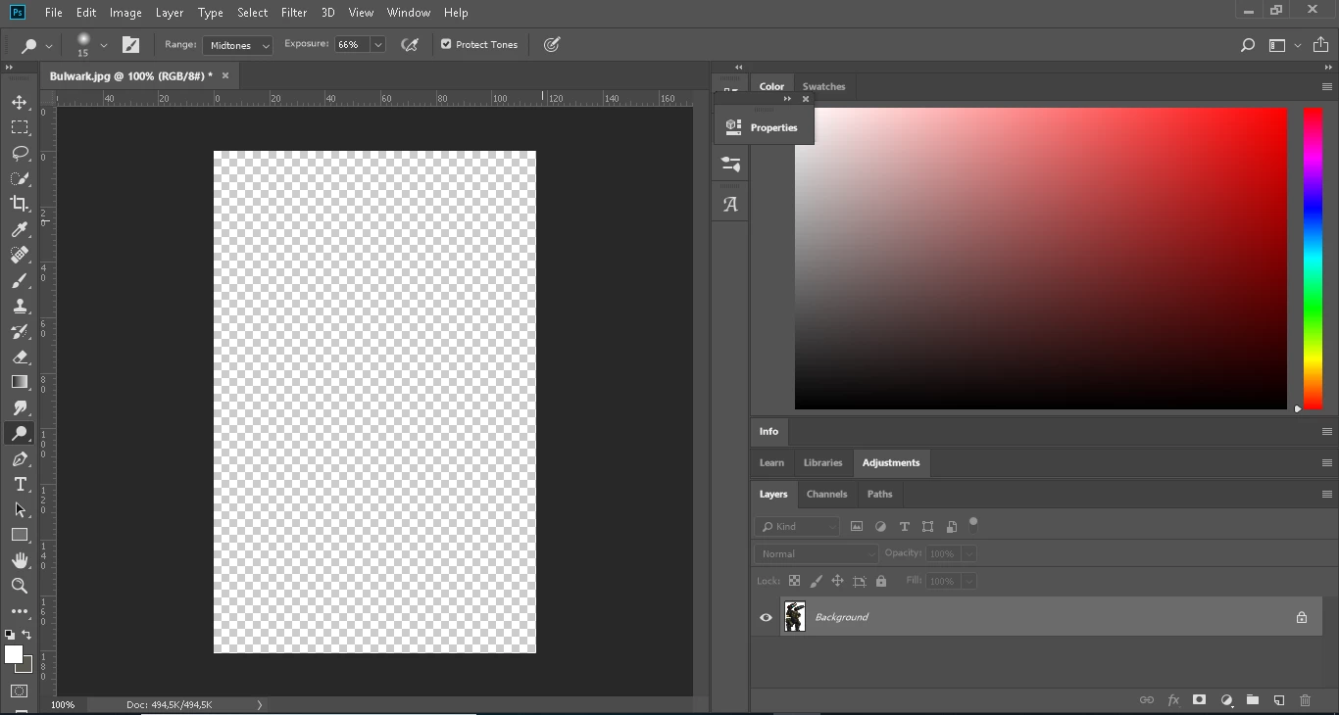Select the Dodge tool in the toolbox
1339x715 pixels.
tap(20, 433)
